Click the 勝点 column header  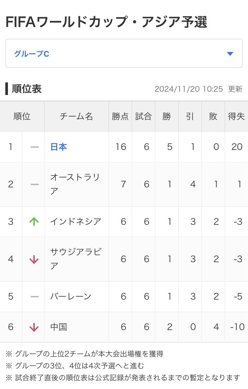coord(120,117)
